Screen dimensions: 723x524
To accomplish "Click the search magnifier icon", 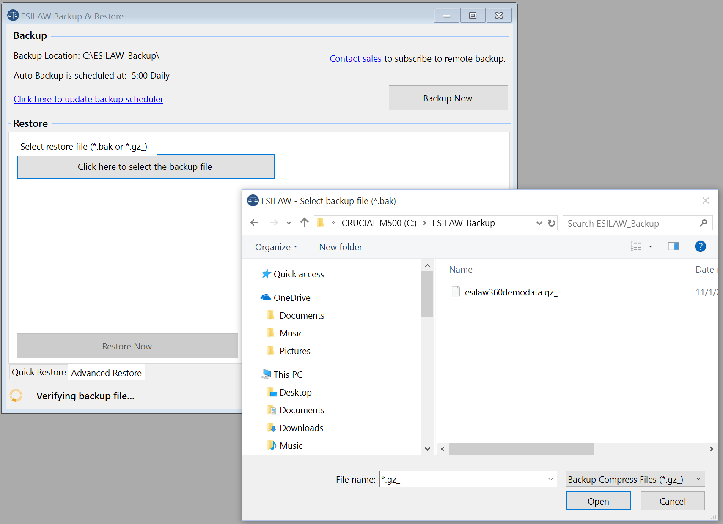I will 703,223.
